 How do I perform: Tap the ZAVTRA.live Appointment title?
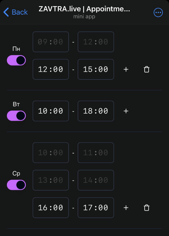tap(84, 9)
